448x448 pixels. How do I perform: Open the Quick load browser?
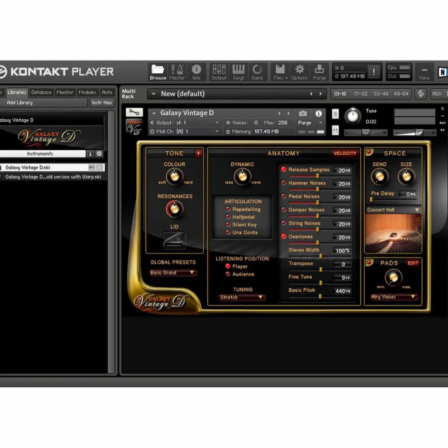pos(257,72)
